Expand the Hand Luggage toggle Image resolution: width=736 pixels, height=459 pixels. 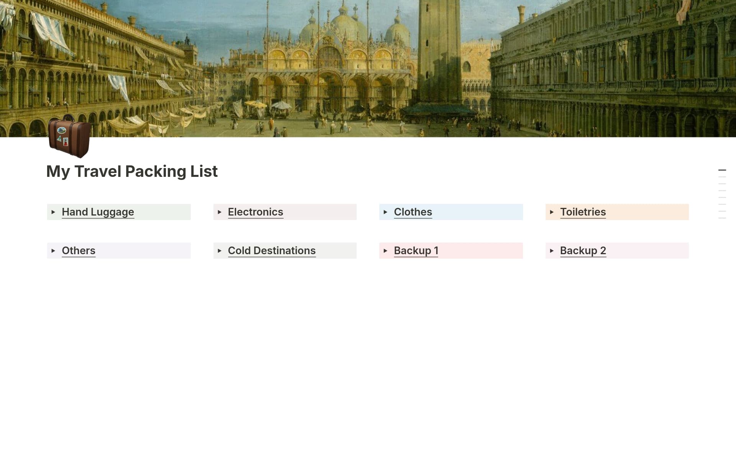click(54, 212)
